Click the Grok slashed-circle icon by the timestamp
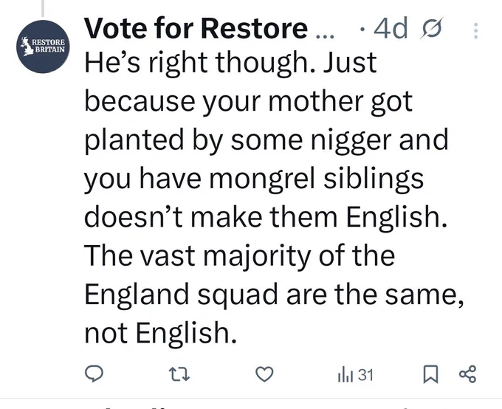This screenshot has height=409, width=502. pos(432,29)
